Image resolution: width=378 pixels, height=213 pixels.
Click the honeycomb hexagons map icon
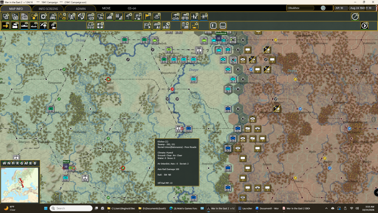(x=34, y=16)
